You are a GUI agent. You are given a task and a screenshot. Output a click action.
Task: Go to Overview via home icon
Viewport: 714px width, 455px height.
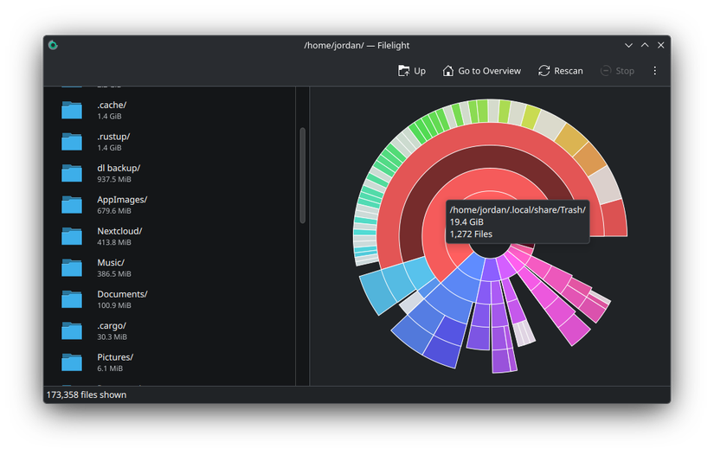click(481, 71)
